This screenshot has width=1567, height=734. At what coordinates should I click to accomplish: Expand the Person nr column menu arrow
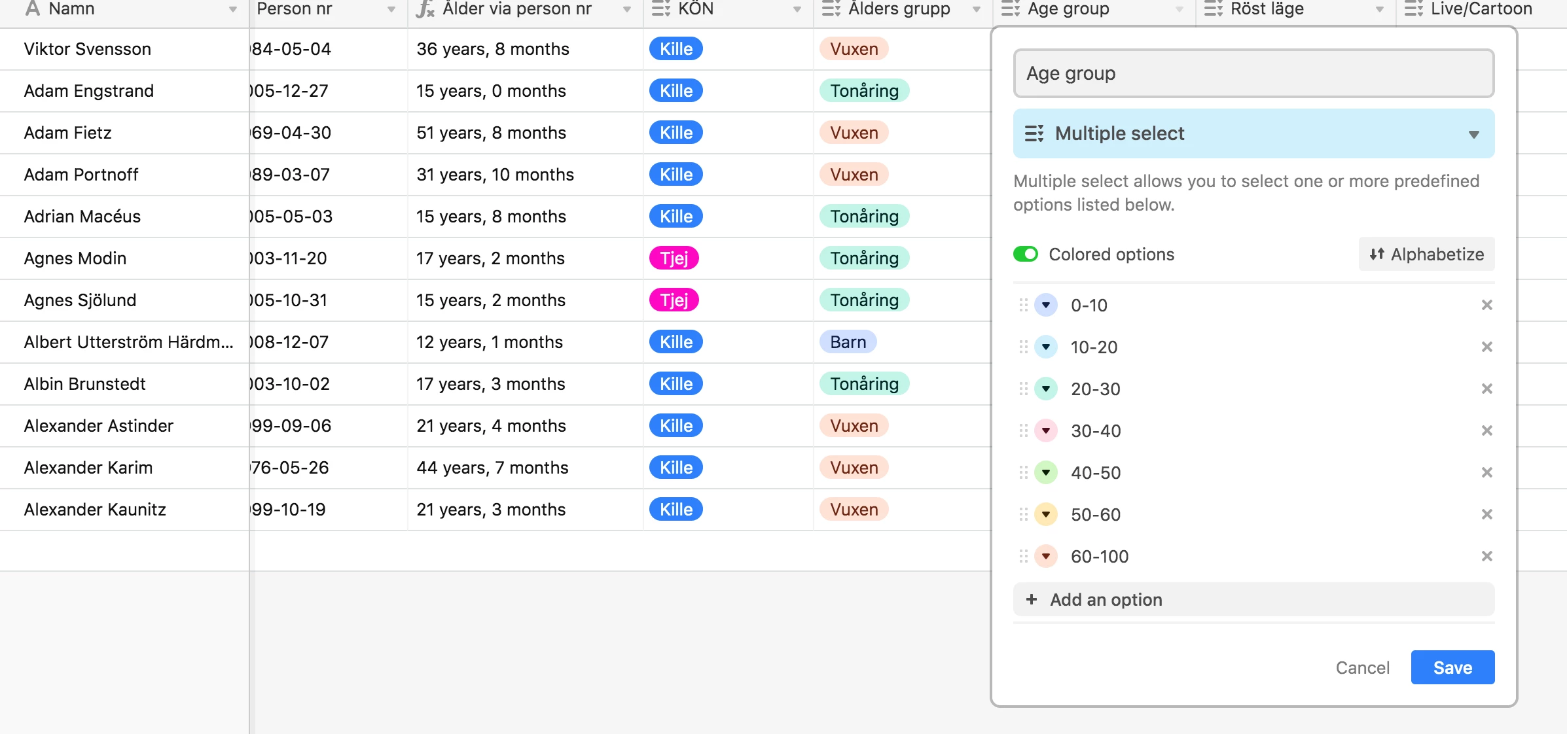tap(391, 10)
